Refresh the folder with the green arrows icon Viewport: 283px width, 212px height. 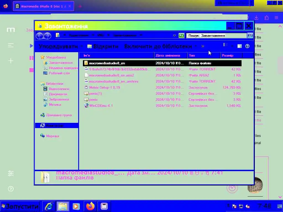pos(181,36)
